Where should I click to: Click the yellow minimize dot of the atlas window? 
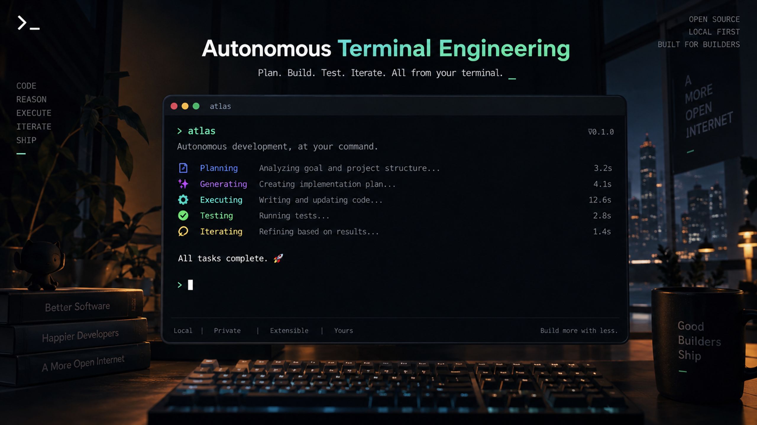185,106
